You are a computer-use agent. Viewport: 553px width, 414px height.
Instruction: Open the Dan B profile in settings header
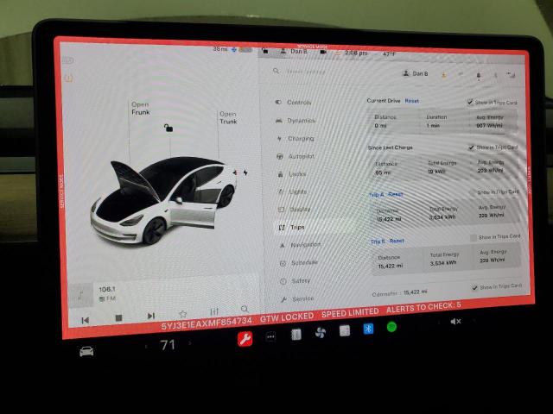(416, 73)
